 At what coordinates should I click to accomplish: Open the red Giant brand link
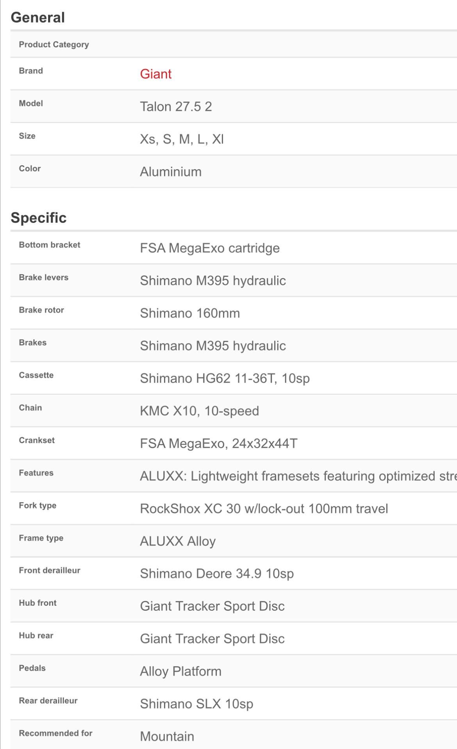tap(155, 74)
